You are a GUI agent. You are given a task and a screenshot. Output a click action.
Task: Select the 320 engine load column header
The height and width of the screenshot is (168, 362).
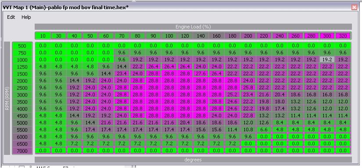pos(343,36)
